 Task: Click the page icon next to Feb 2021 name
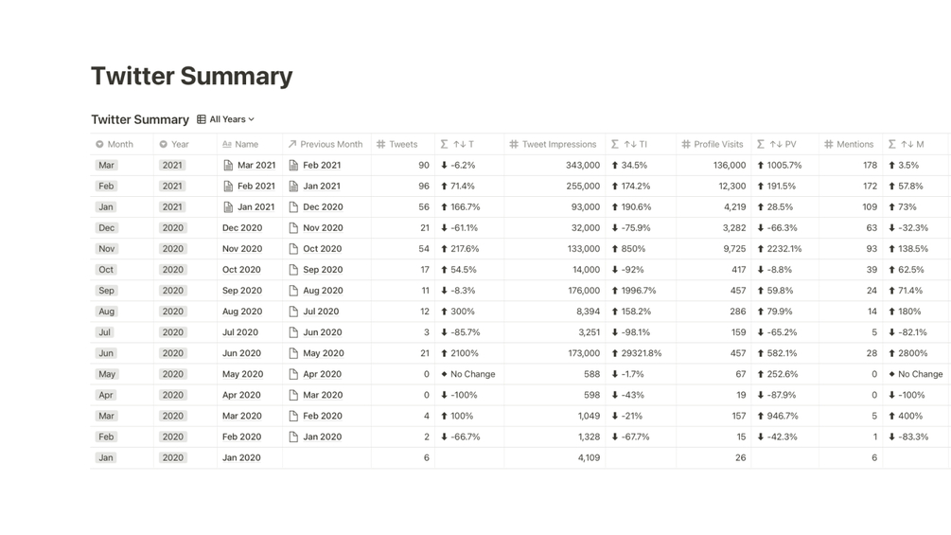click(x=228, y=186)
